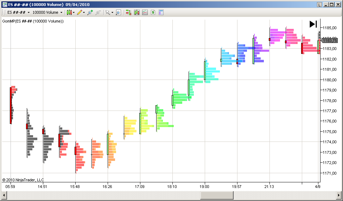The image size is (343, 201).
Task: Click the current price marker 1183,75
Action: [x=329, y=40]
